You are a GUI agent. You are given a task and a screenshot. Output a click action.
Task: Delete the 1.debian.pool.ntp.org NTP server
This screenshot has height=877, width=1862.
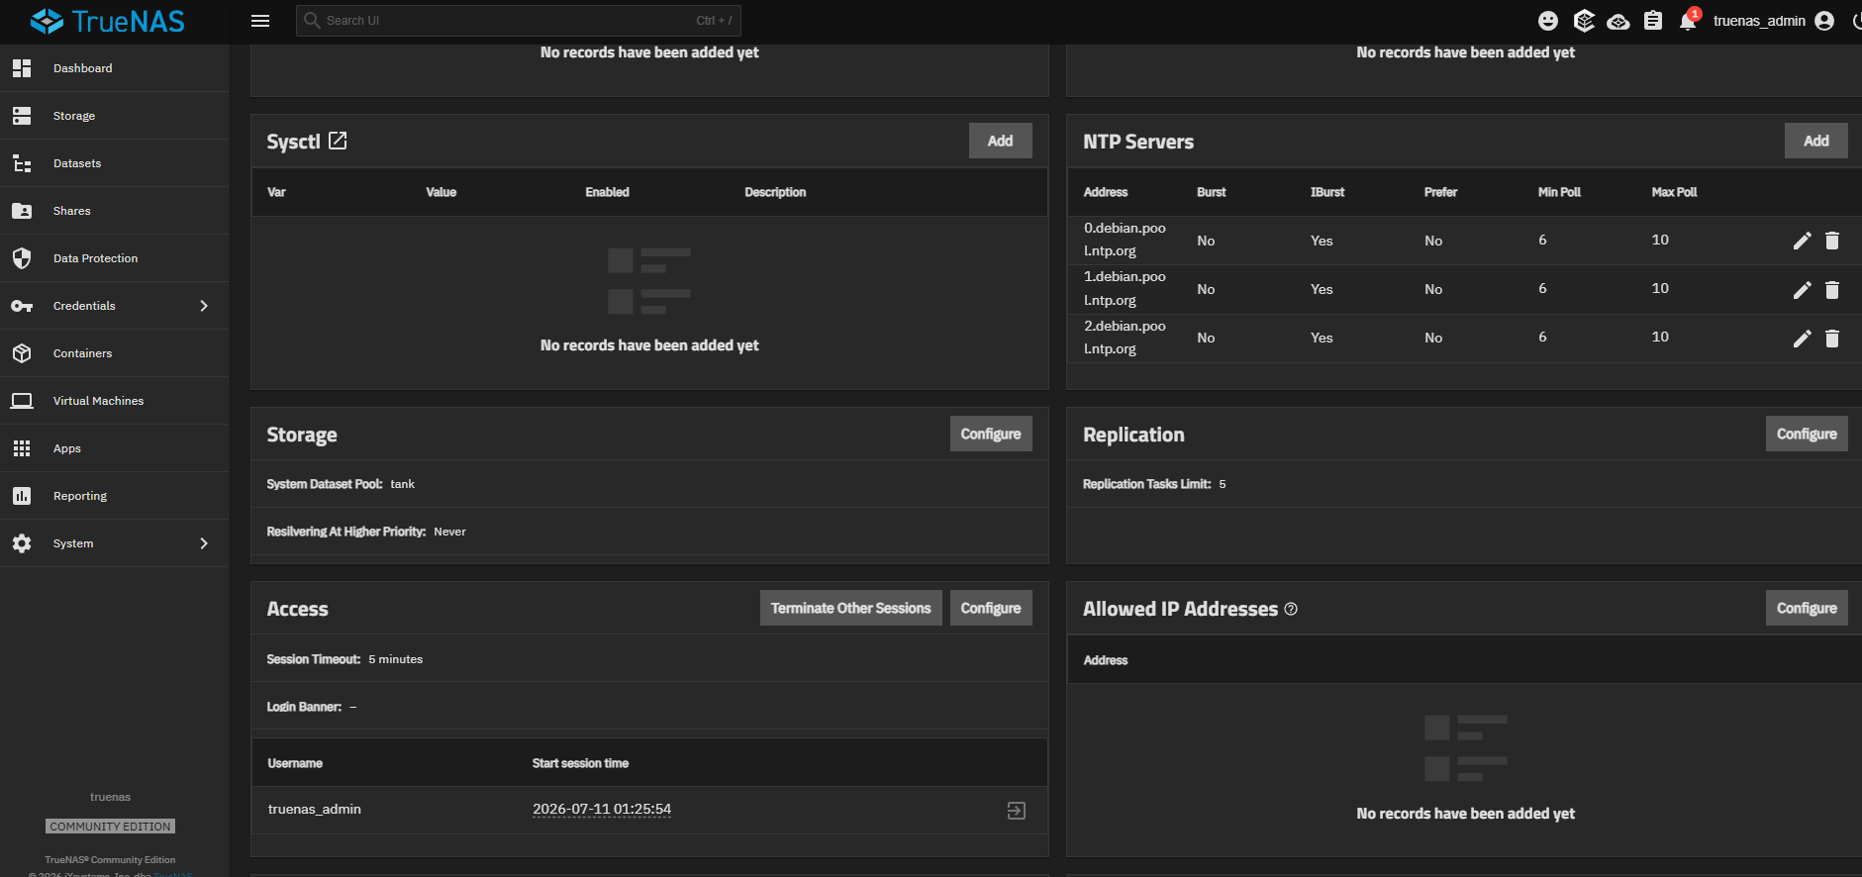(1832, 289)
